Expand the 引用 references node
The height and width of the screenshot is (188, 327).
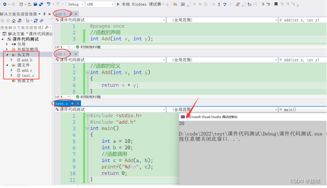click(7, 44)
